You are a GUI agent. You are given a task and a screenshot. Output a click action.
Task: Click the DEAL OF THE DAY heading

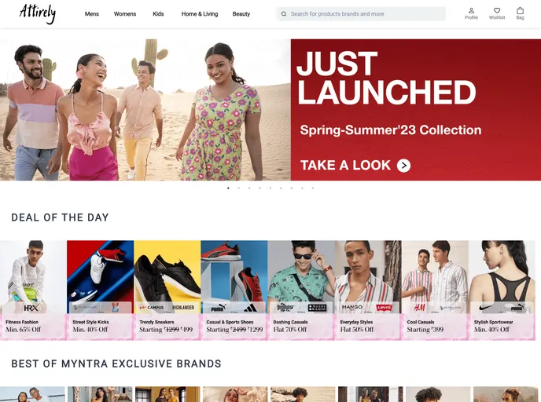[x=60, y=217]
